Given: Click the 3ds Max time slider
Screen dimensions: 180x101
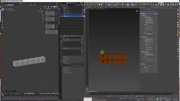Looking at the screenshot, I should click(x=91, y=91).
